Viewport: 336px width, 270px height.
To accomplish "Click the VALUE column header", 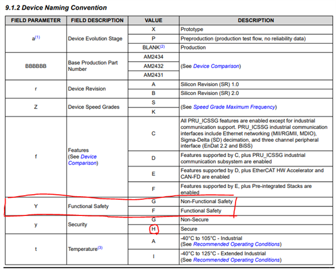I will click(153, 20).
